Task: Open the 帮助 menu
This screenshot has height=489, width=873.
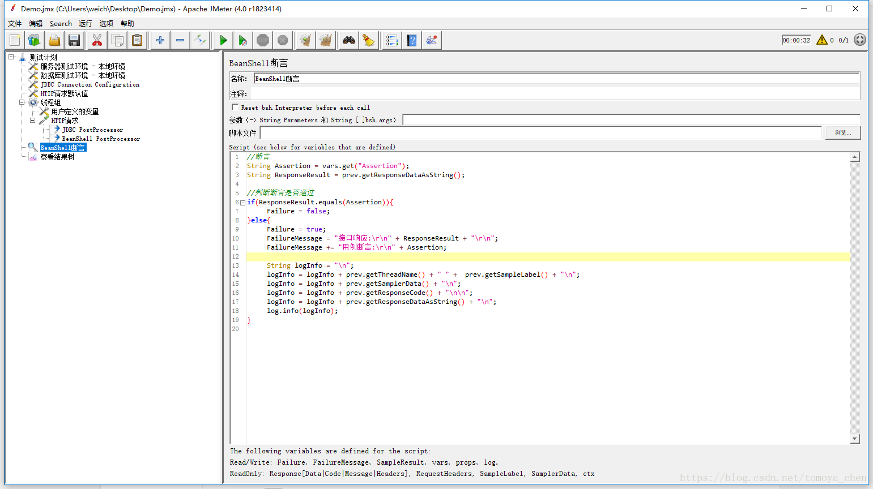Action: [x=127, y=23]
